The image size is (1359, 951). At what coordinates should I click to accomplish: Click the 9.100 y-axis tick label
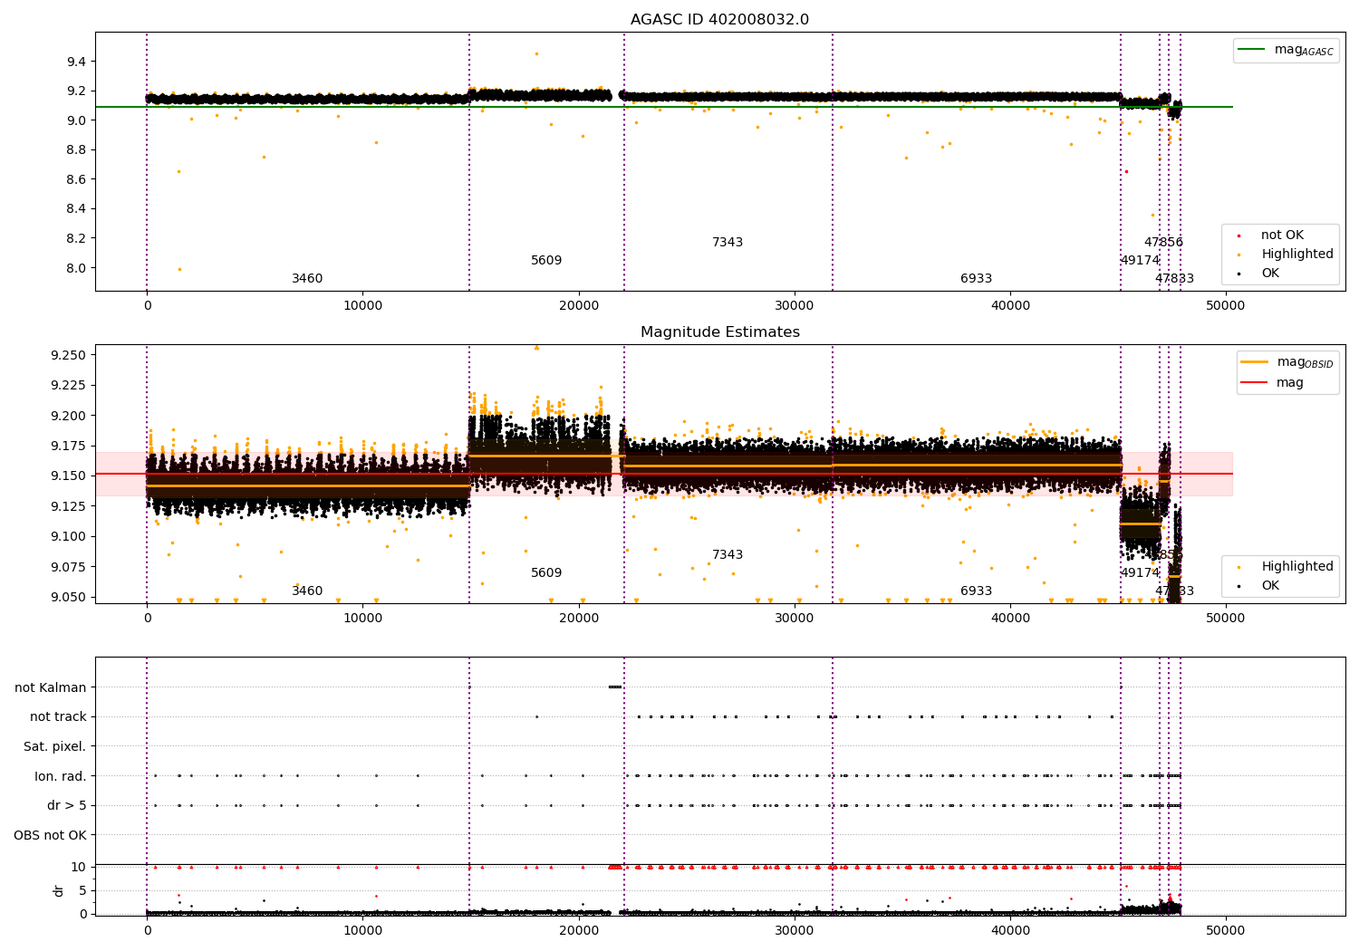pyautogui.click(x=69, y=536)
